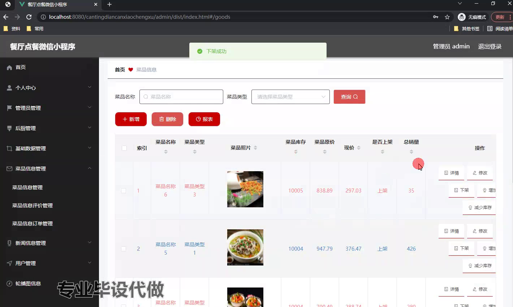
Task: Open the saved passwords key icon
Action: tap(436, 17)
